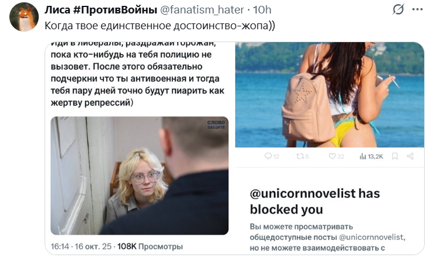Viewport: 430px width, 261px height.
Task: Open the Grok explain icon on the post
Action: [x=398, y=9]
